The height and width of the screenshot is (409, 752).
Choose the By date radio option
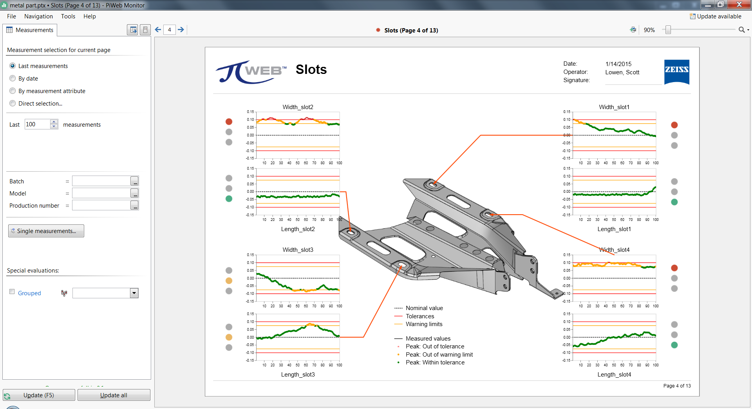tap(12, 78)
